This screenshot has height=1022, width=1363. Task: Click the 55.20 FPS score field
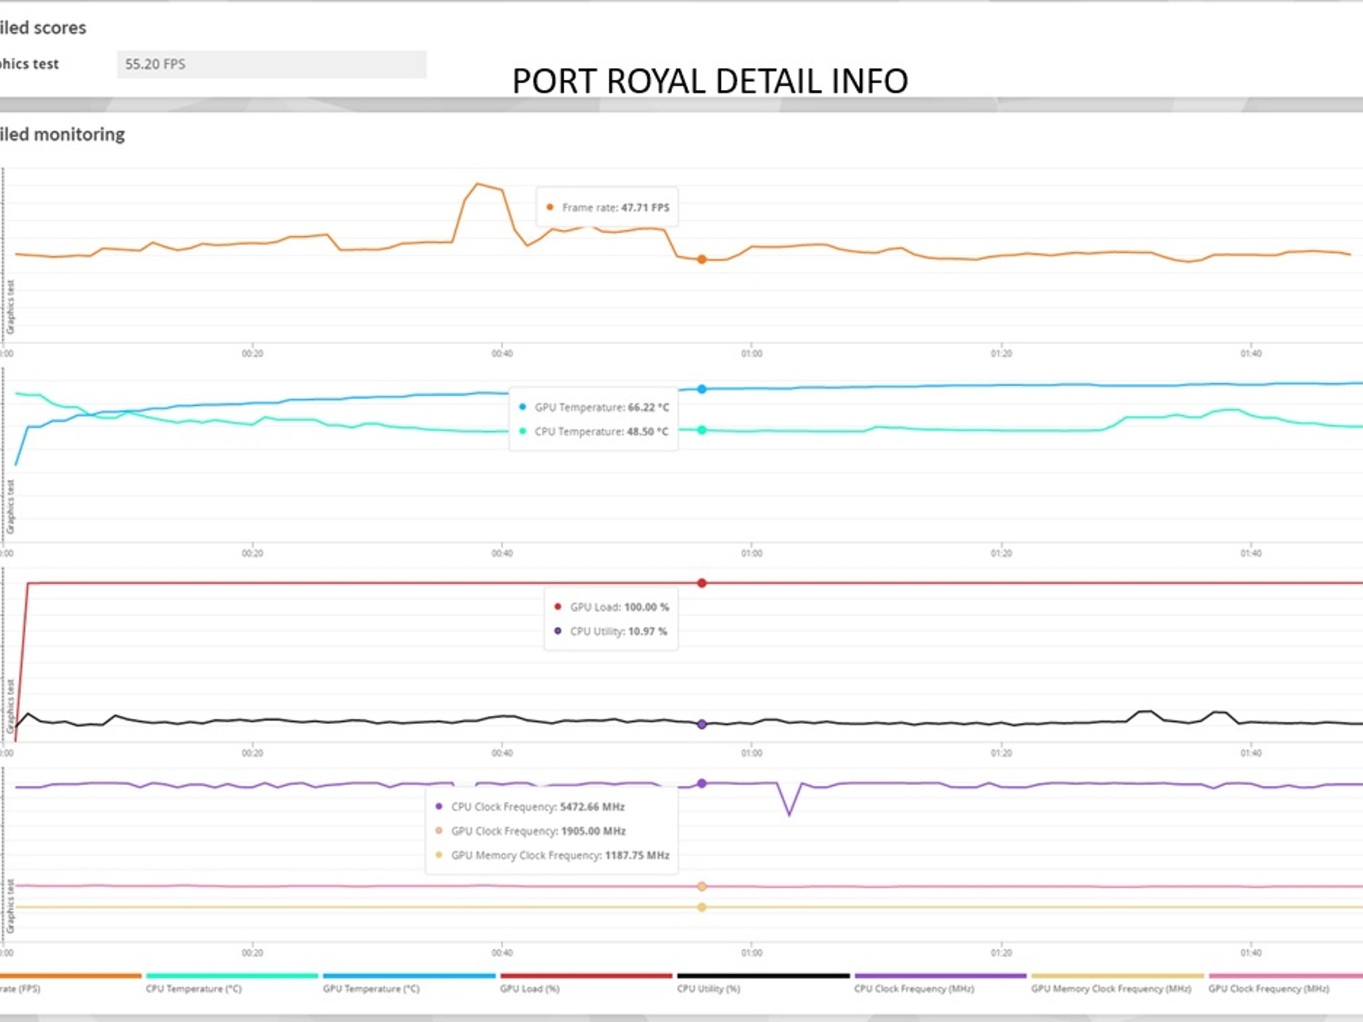[x=272, y=65]
